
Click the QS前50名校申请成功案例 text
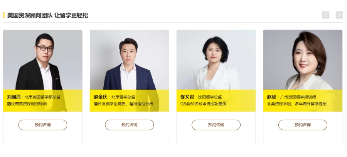[x=203, y=104]
